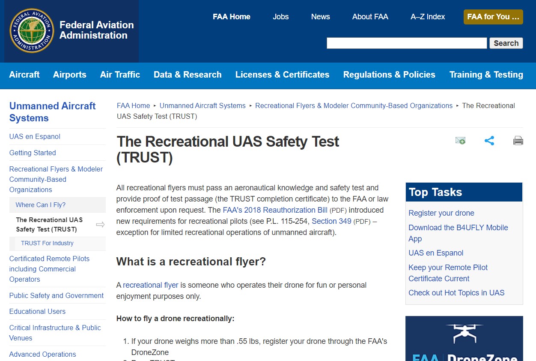Click the drone icon in DroneZone banner

pos(464,333)
